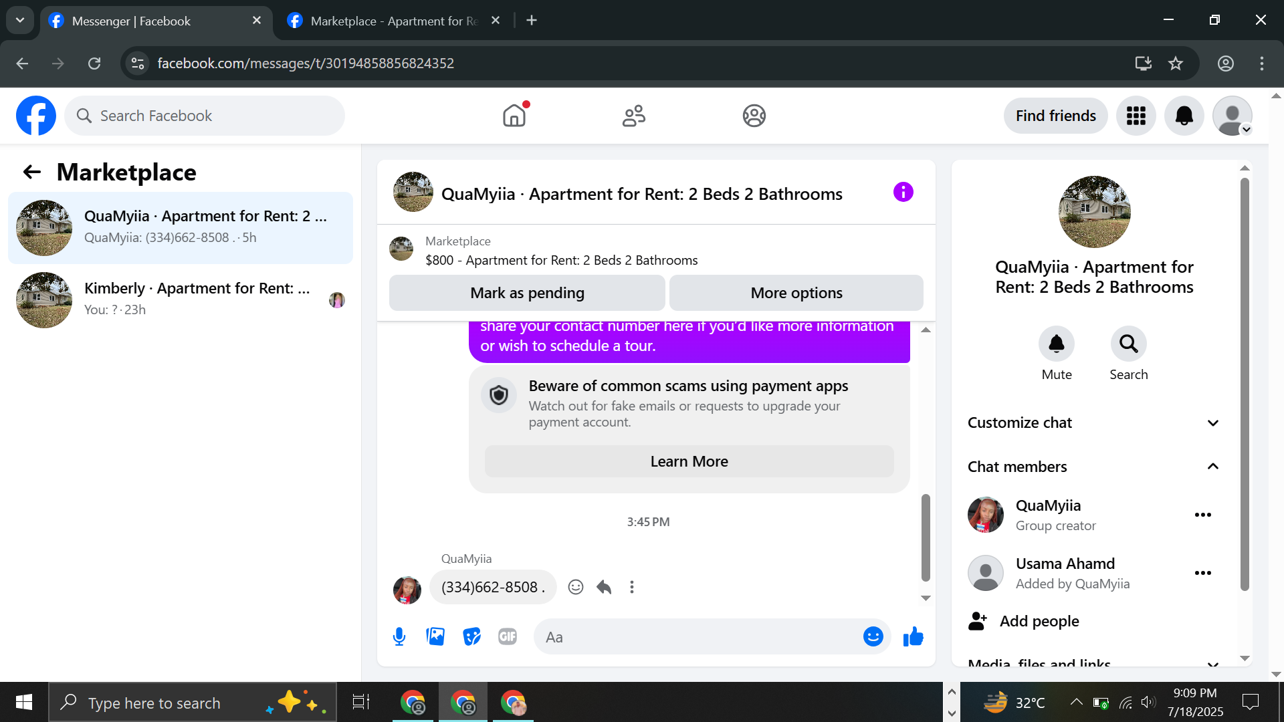The width and height of the screenshot is (1284, 722).
Task: Open the Friends icon in top navigation
Action: tap(634, 116)
